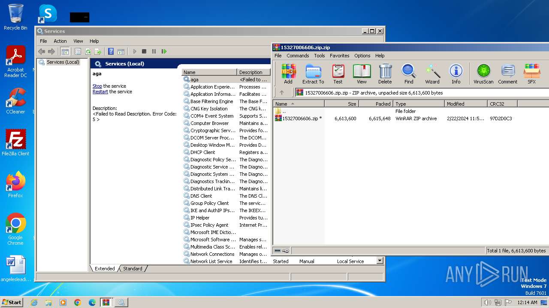Click the Back arrow in Services toolbar

coord(42,51)
